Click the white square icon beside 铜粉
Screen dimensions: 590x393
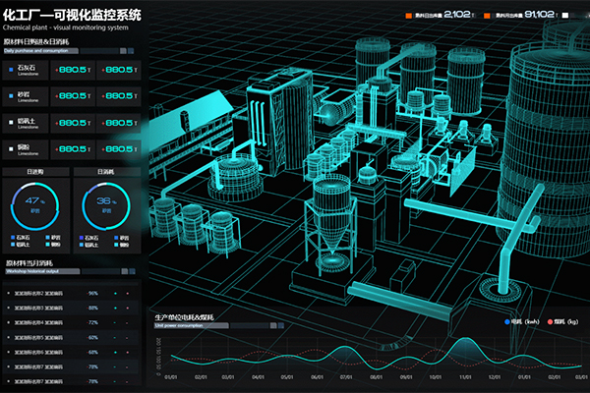coord(10,148)
